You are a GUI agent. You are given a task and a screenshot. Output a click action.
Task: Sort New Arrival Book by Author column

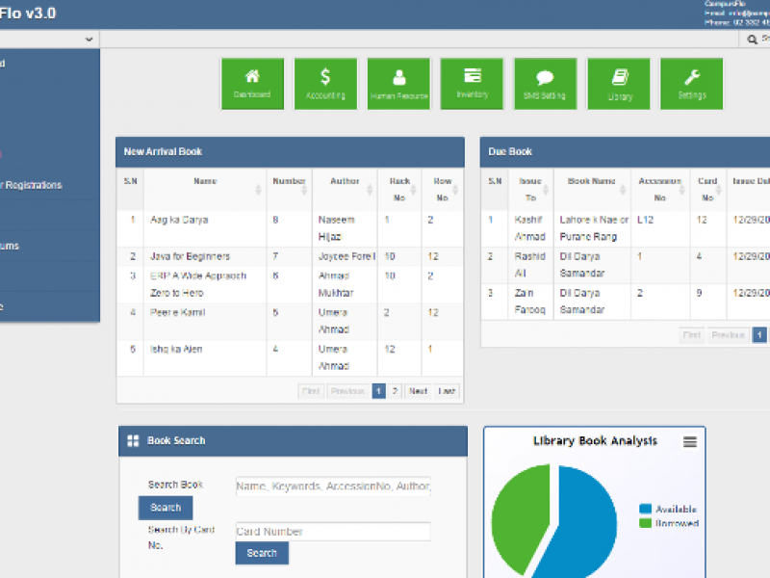[345, 181]
